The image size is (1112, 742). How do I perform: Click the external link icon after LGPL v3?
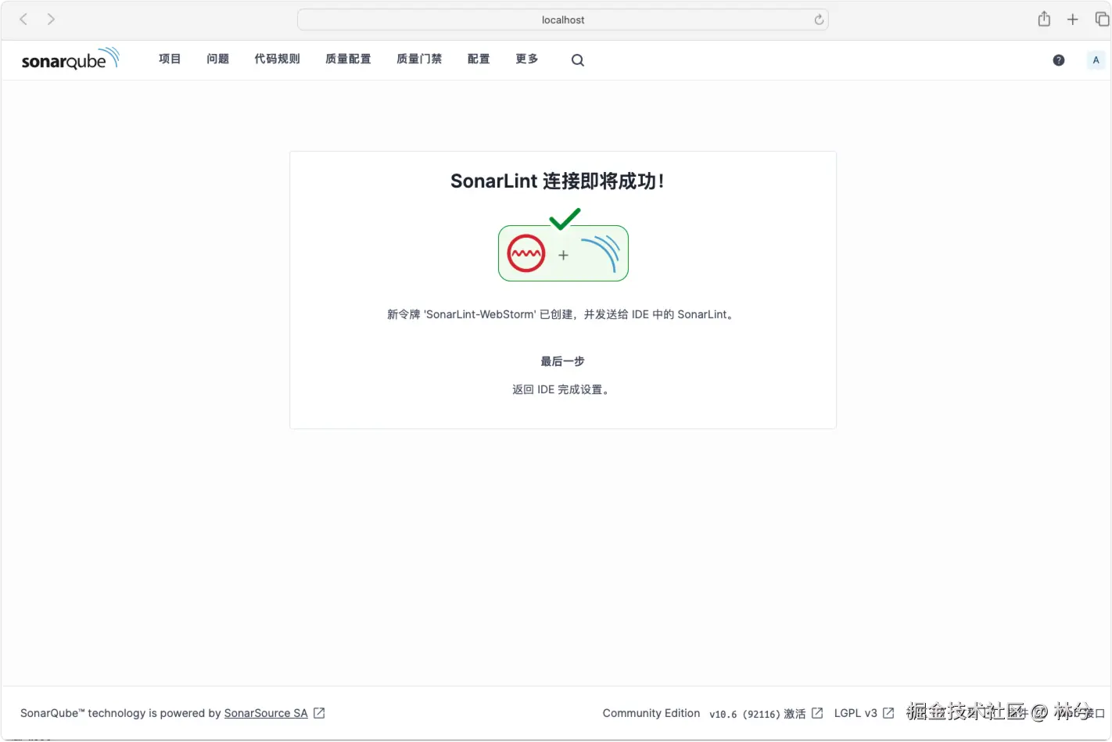888,713
